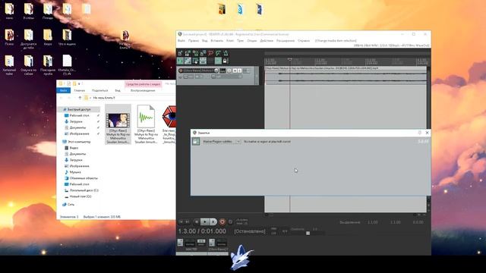
Task: Toggle snap icon in second toolbar row
Action: (x=218, y=61)
